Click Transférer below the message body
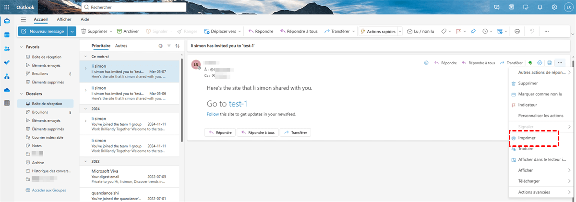The image size is (576, 202). coord(296,132)
